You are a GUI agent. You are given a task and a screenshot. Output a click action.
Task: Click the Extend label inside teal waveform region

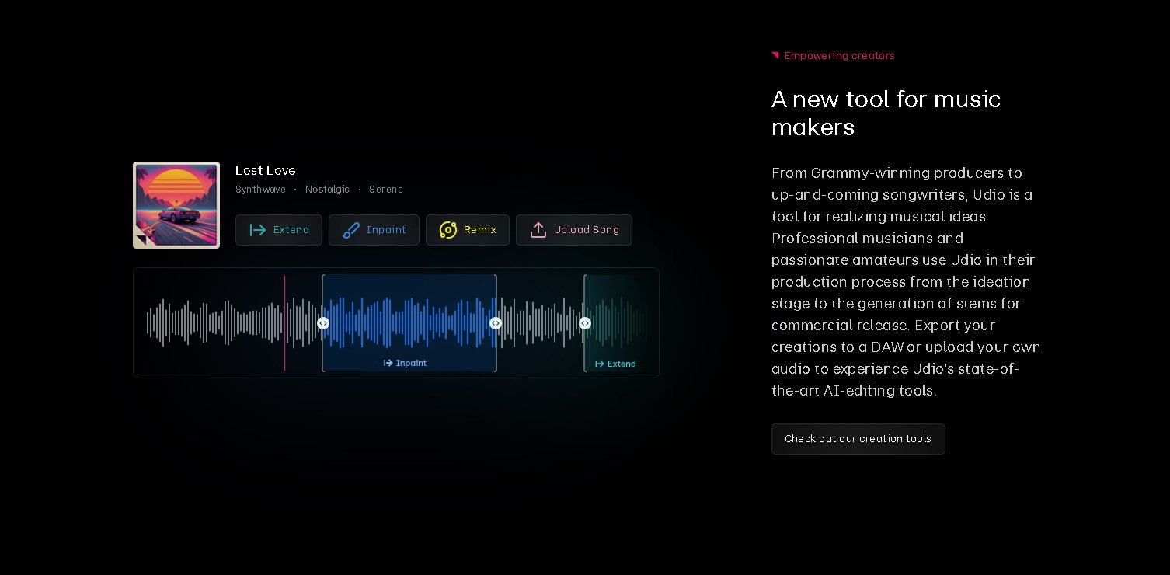(x=615, y=364)
